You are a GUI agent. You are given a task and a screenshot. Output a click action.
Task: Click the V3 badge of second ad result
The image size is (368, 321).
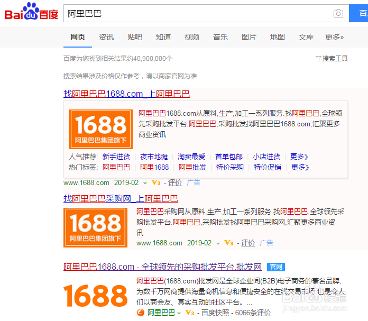229,243
